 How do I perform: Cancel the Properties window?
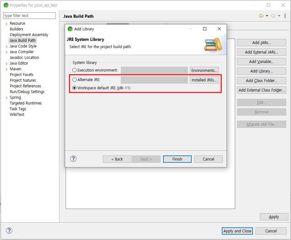(x=271, y=231)
